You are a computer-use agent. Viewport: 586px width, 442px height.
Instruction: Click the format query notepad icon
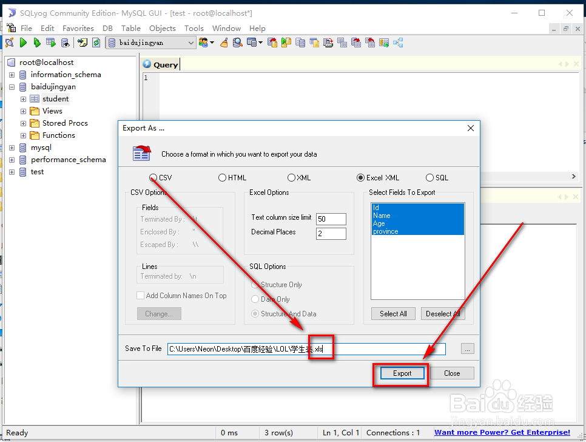coord(83,42)
